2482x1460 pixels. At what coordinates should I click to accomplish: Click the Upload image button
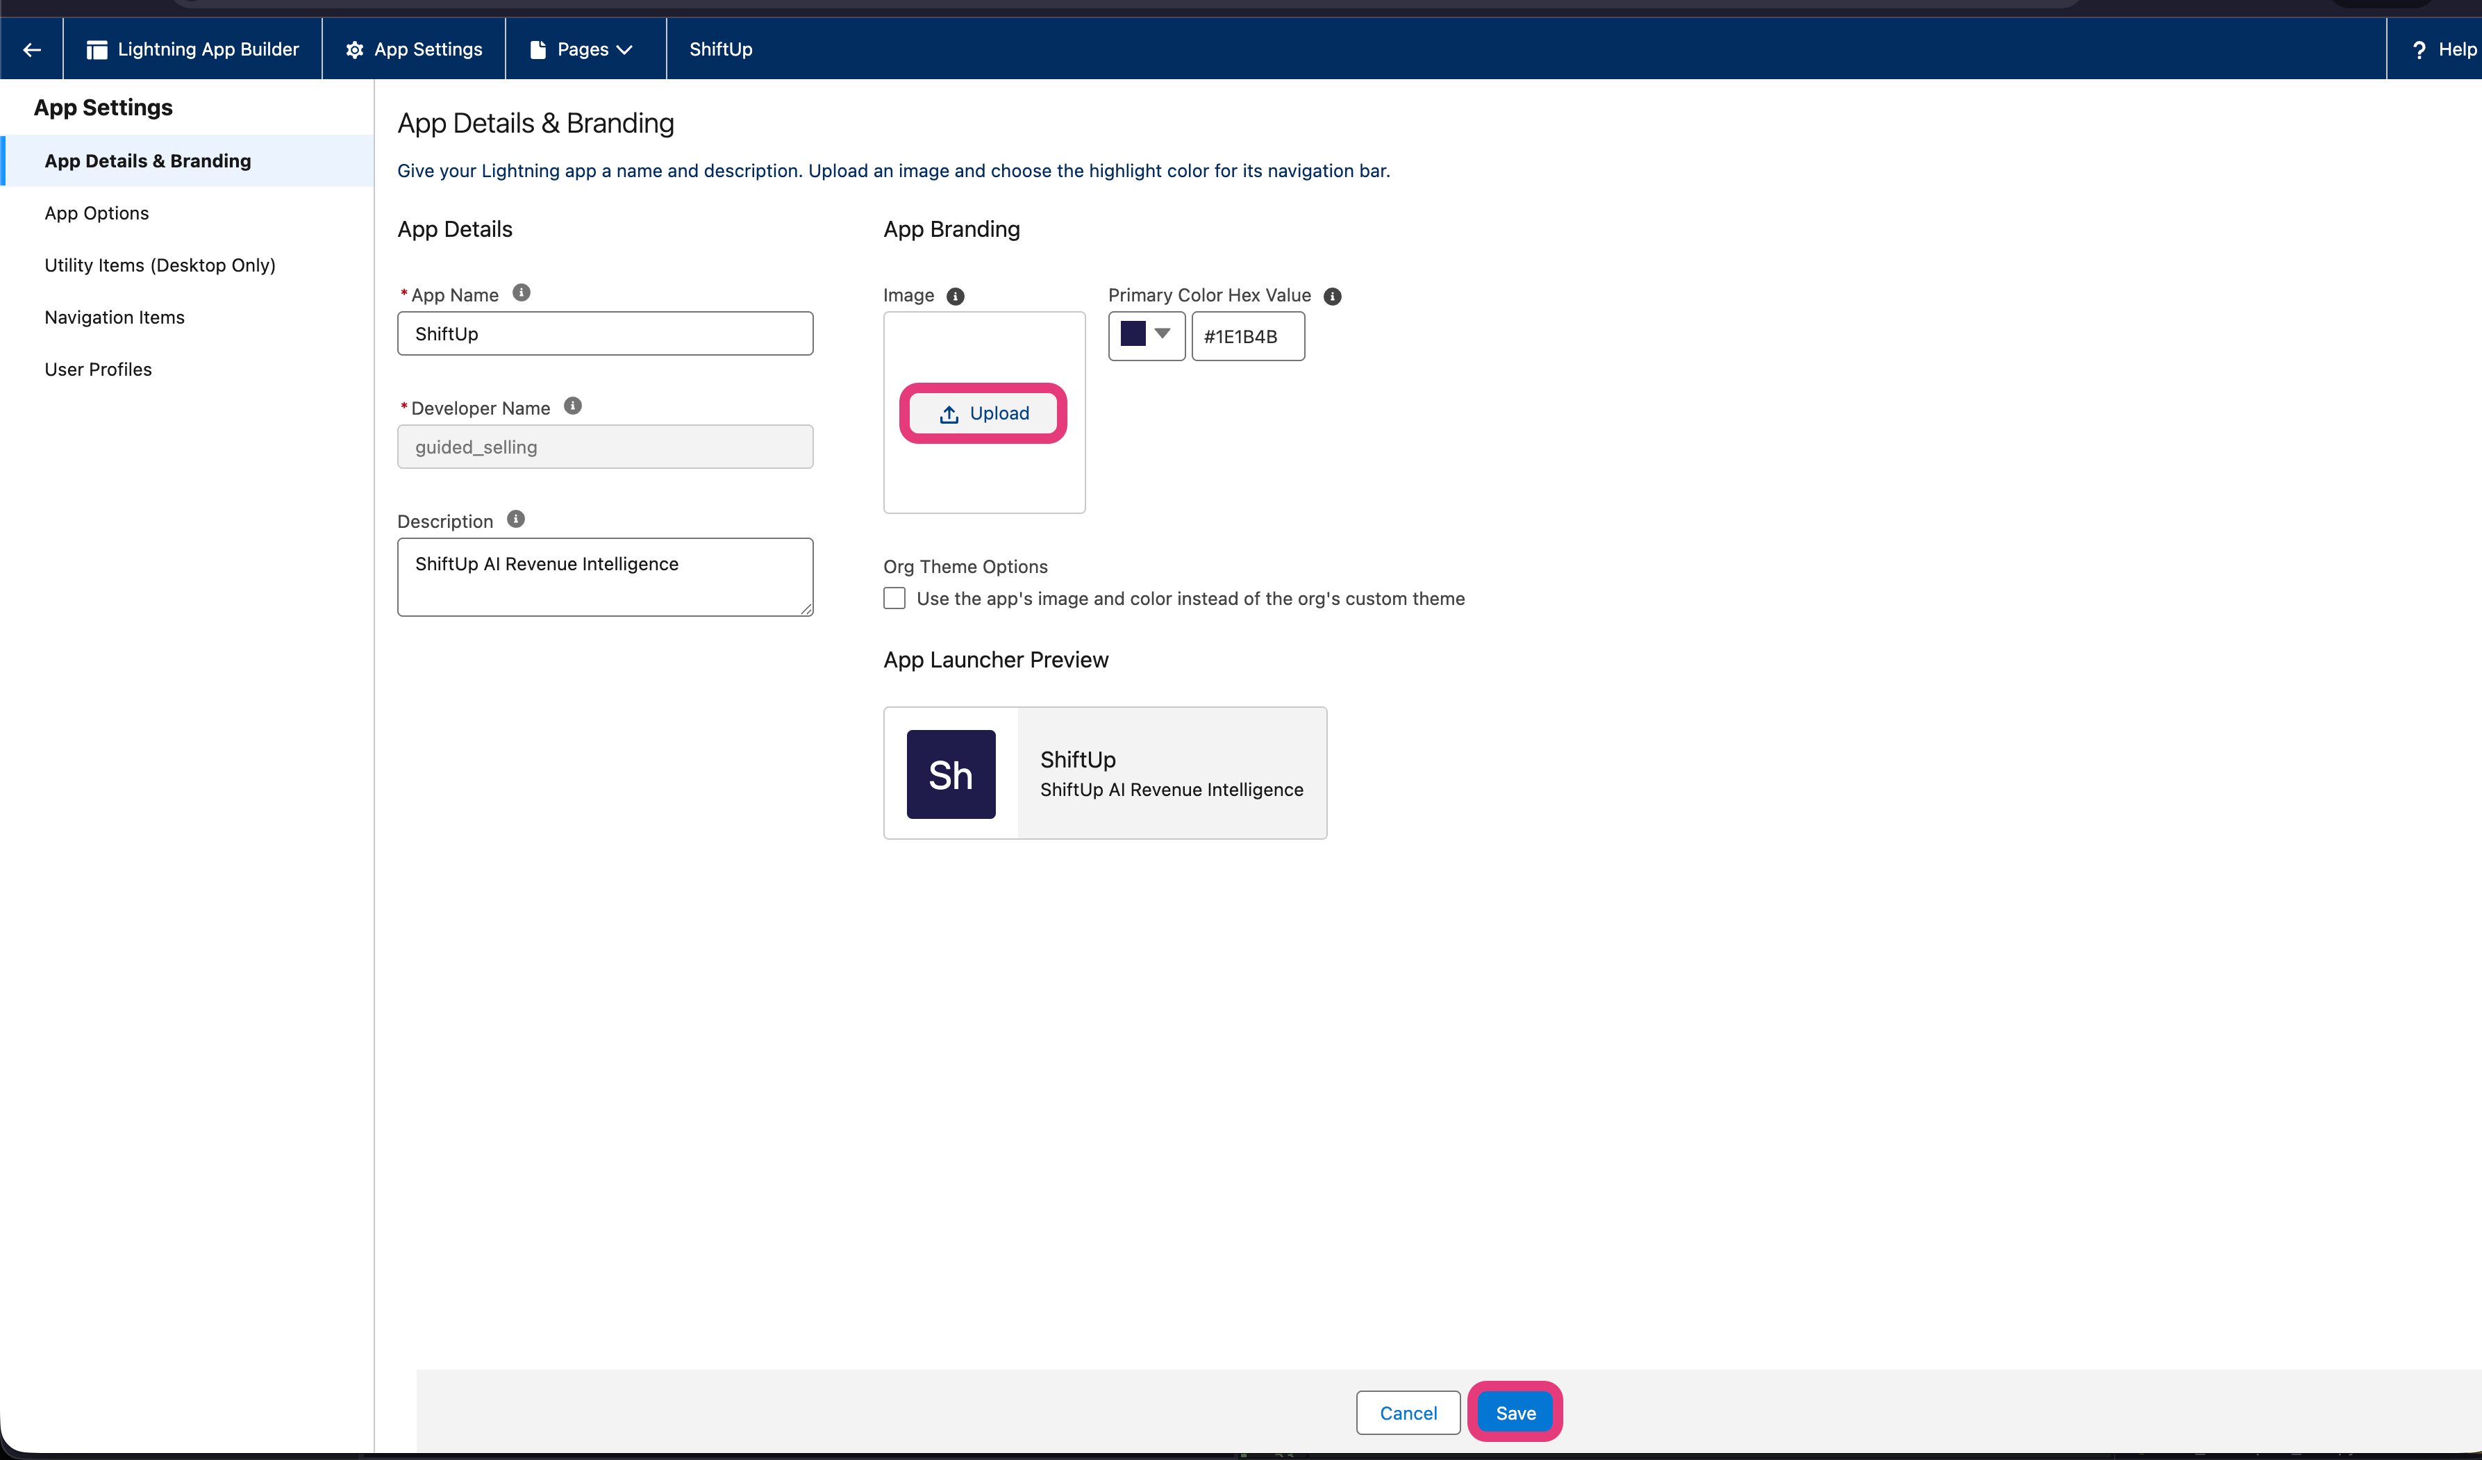coord(983,414)
